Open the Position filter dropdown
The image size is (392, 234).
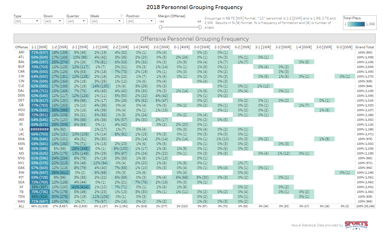[x=141, y=21]
